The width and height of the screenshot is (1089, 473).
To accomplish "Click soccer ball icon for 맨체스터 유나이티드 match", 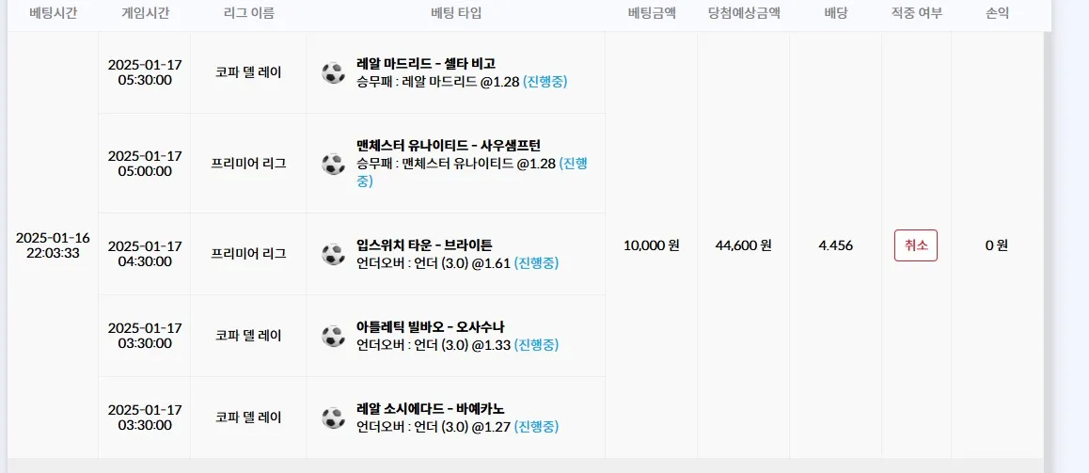I will pyautogui.click(x=333, y=164).
